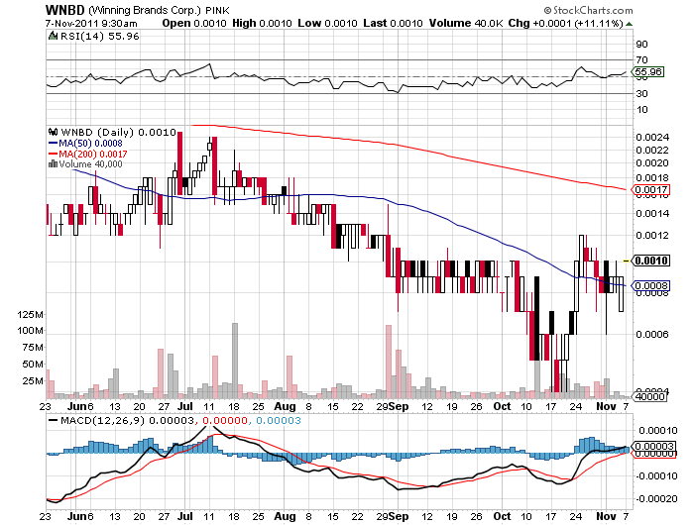Click the bold 0.0010 last price tag
This screenshot has height=525, width=694.
pyautogui.click(x=650, y=261)
